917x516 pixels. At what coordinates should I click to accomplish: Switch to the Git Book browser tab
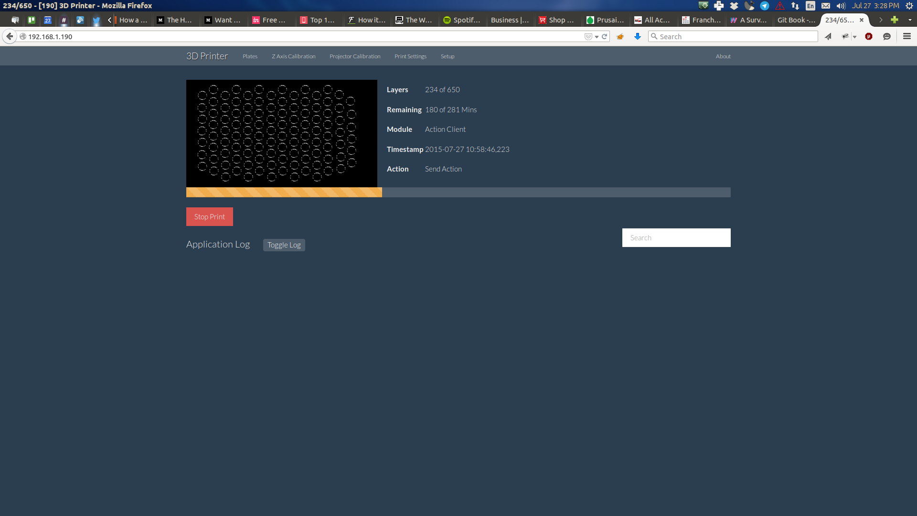tap(796, 20)
